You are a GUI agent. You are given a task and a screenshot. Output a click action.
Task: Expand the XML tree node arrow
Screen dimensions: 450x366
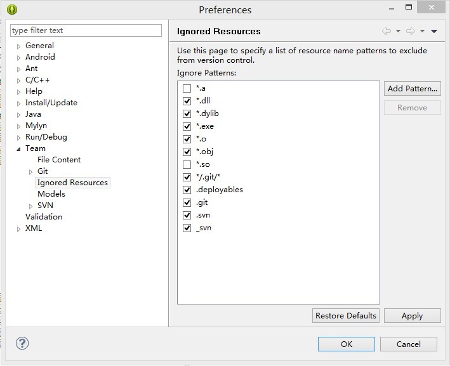pyautogui.click(x=18, y=229)
